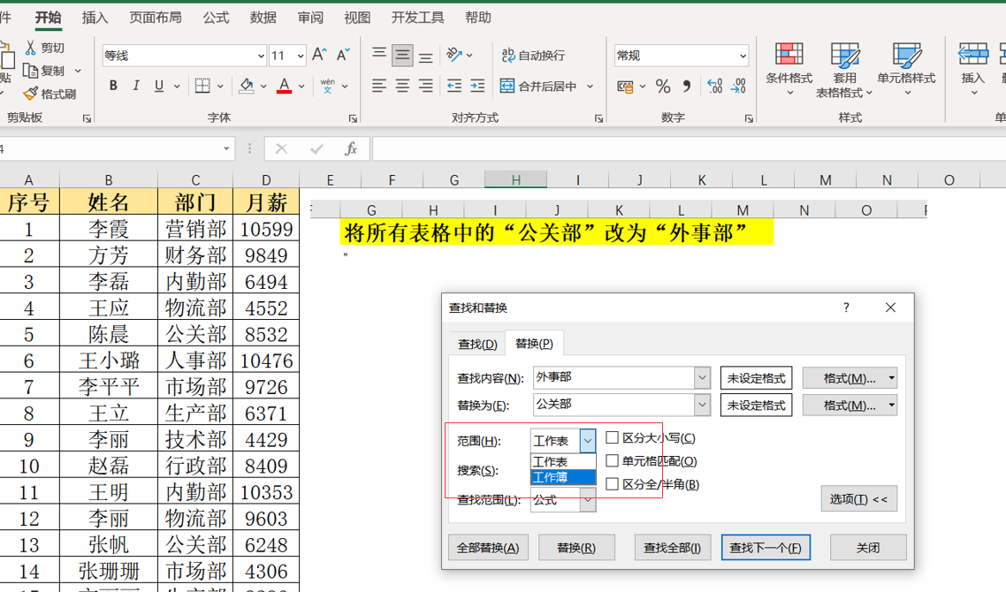This screenshot has width=1006, height=592.
Task: Open the 查找范围(L) 公式 dropdown
Action: point(588,499)
